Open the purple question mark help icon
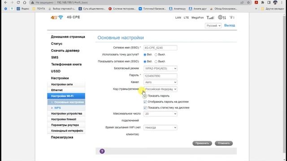 [x=102, y=151]
